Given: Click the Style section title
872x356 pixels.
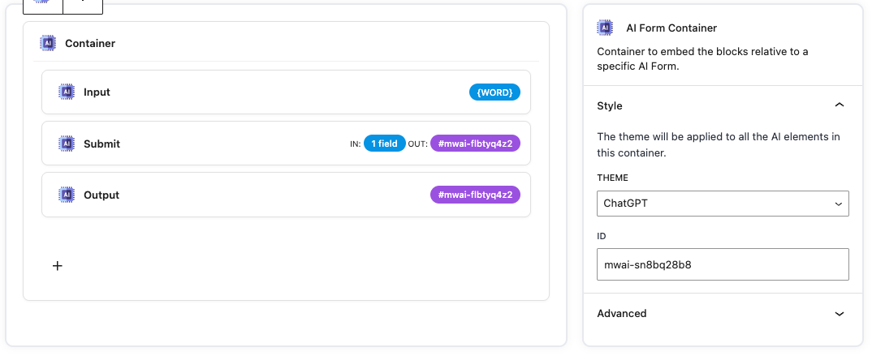Looking at the screenshot, I should pyautogui.click(x=610, y=105).
